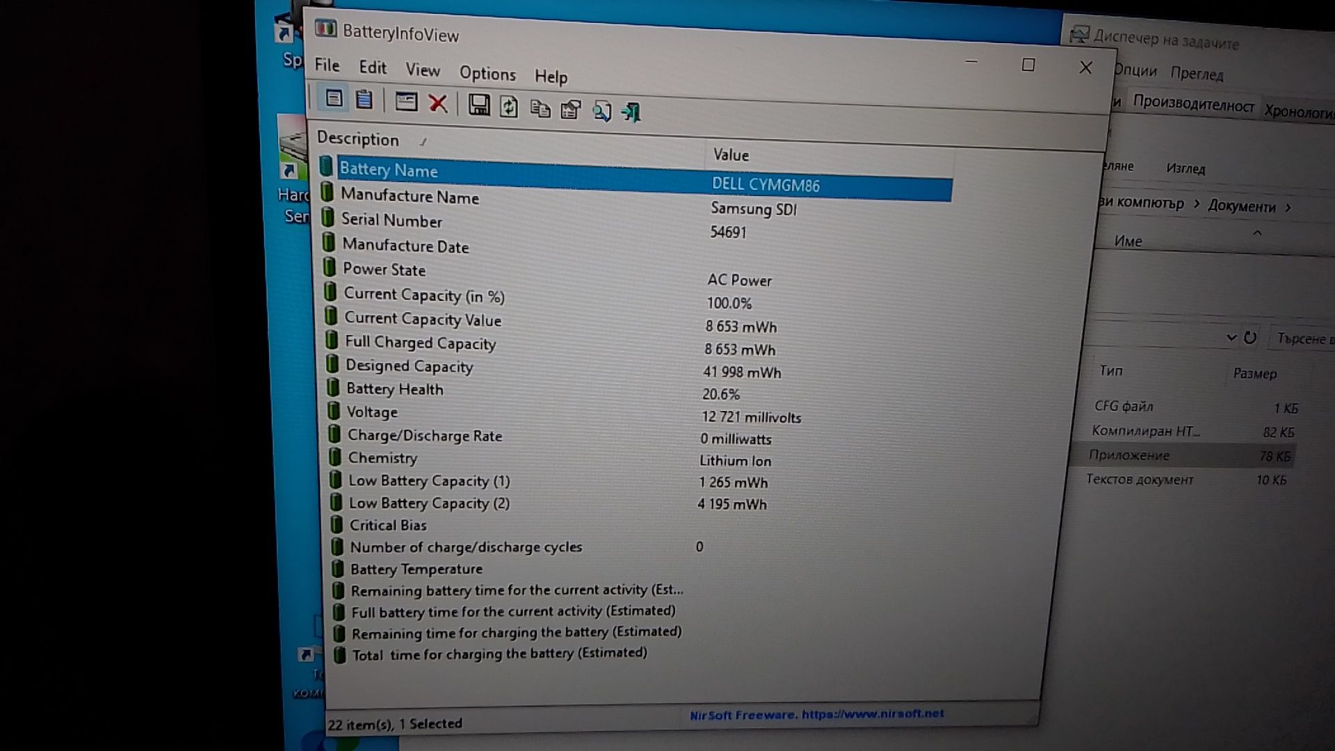This screenshot has height=751, width=1335.
Task: Click the battery icon beside Chemistry
Action: click(334, 456)
